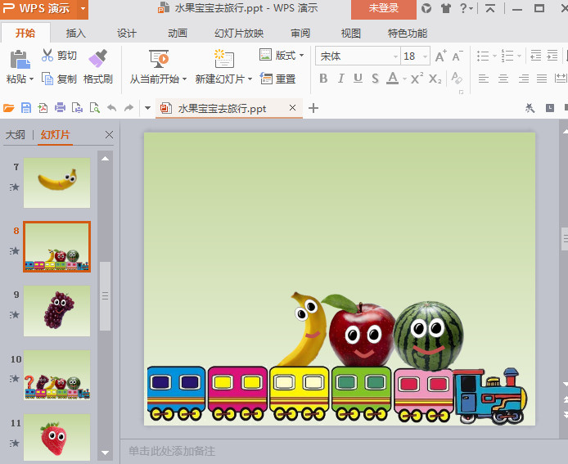The width and height of the screenshot is (568, 464).
Task: Toggle Underline formatting
Action: pyautogui.click(x=358, y=79)
